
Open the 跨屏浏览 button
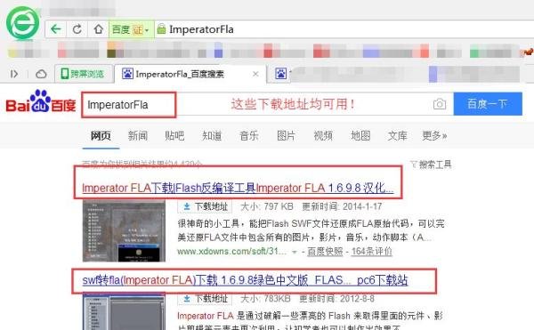[x=84, y=74]
